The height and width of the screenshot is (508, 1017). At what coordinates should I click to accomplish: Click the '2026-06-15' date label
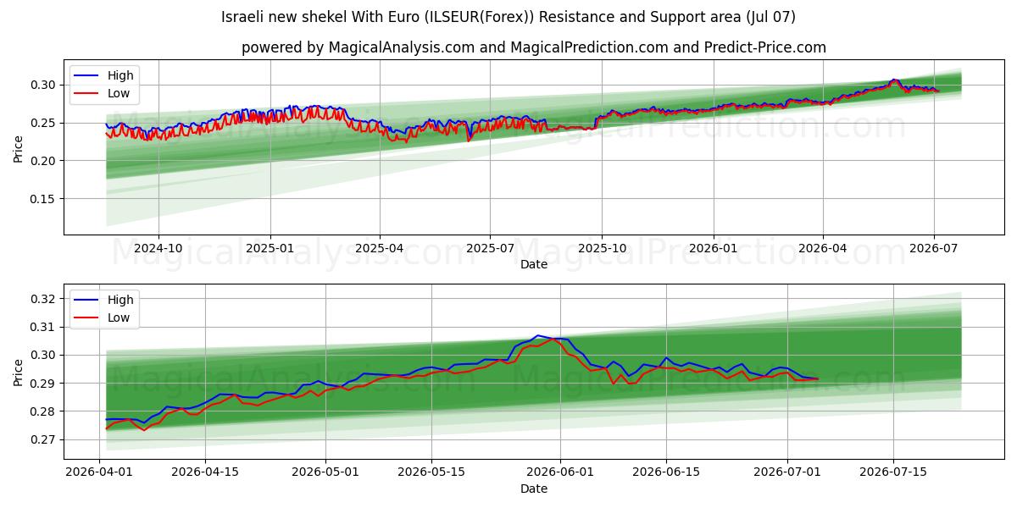pos(665,472)
